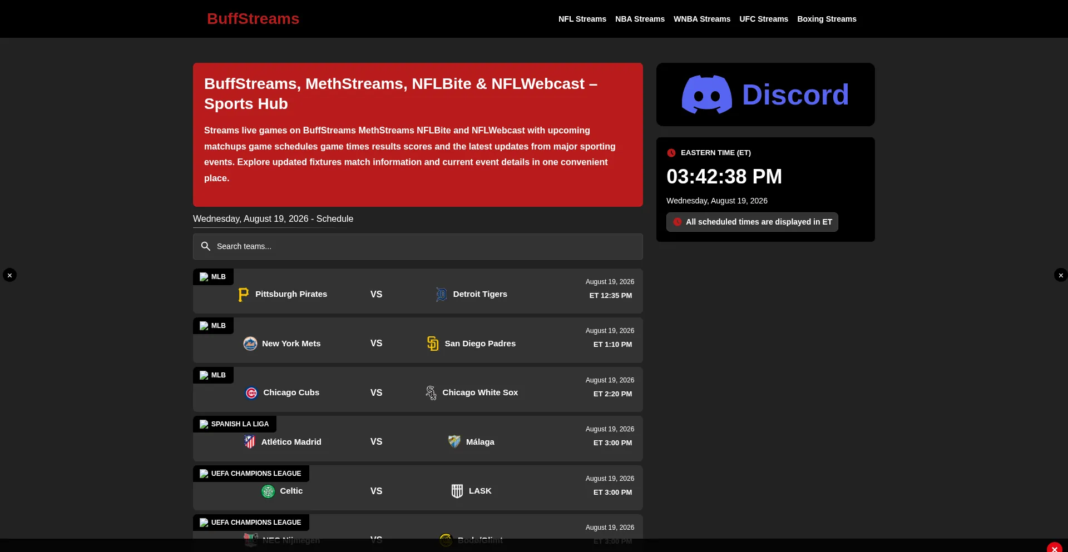Click August 19 date on Pirates game
This screenshot has width=1068, height=552.
610,282
